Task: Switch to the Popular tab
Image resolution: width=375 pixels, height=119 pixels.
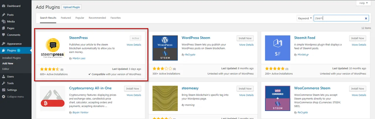Action: click(80, 18)
